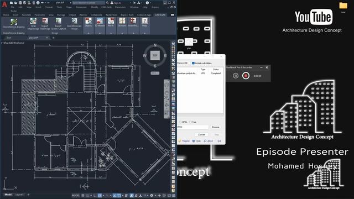Click Save icon in quick access toolbar
The height and width of the screenshot is (199, 354).
(x=20, y=3)
